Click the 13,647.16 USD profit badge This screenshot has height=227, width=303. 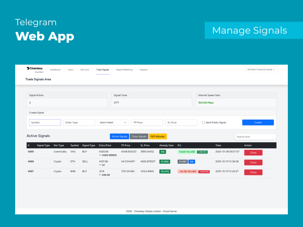[x=187, y=152]
